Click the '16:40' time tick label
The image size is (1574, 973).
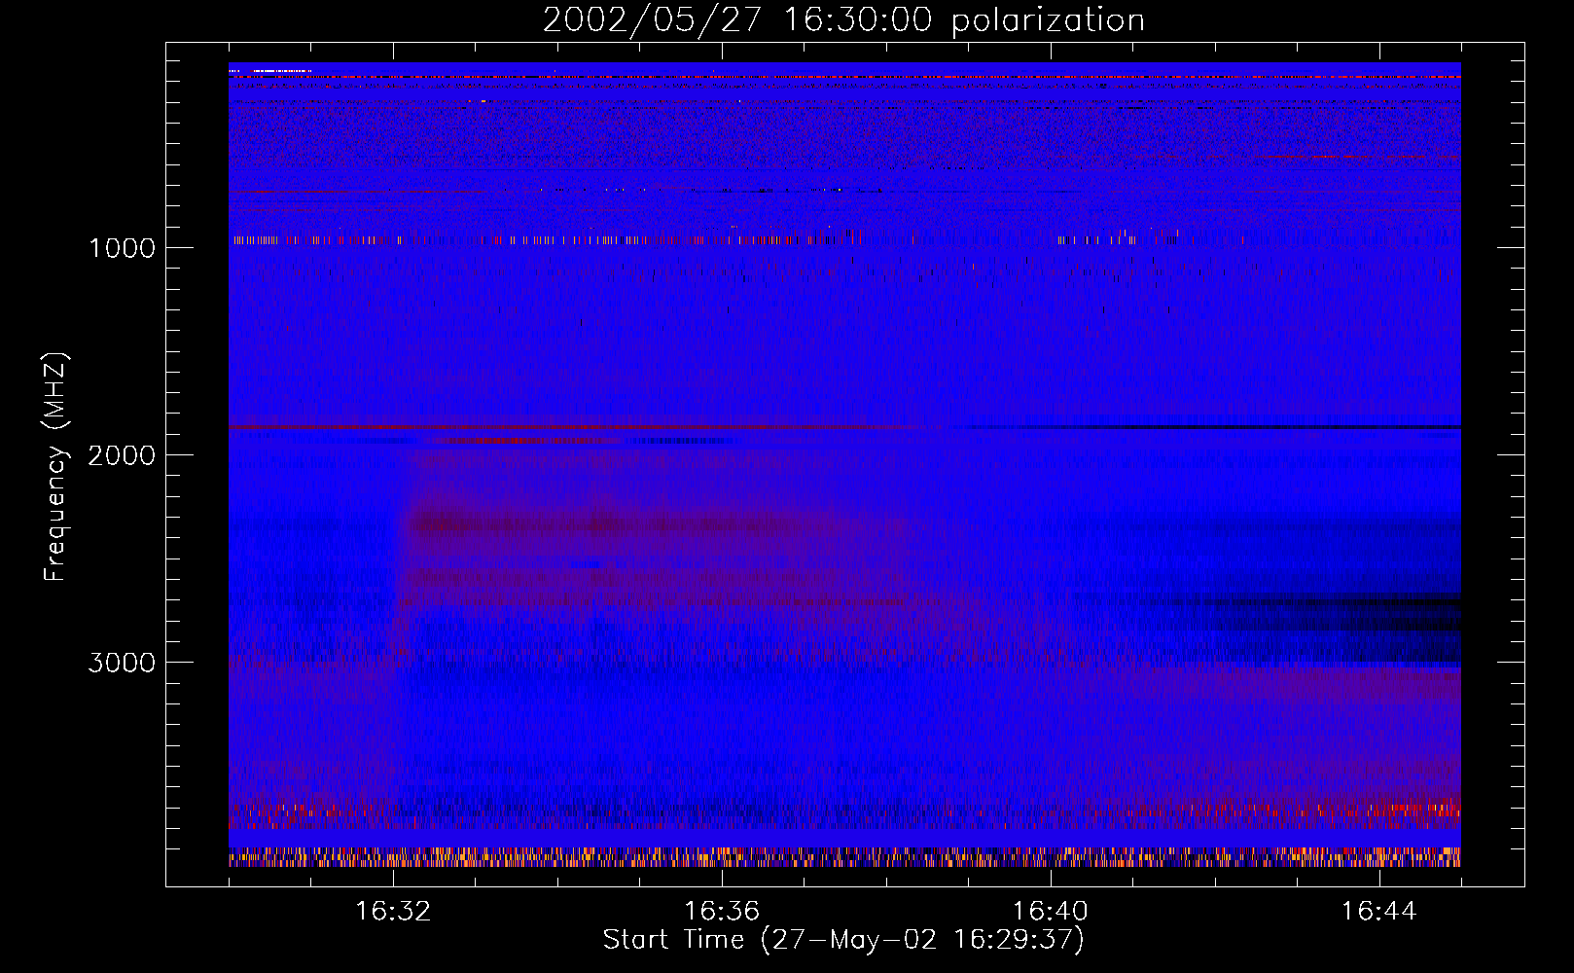pyautogui.click(x=1051, y=912)
